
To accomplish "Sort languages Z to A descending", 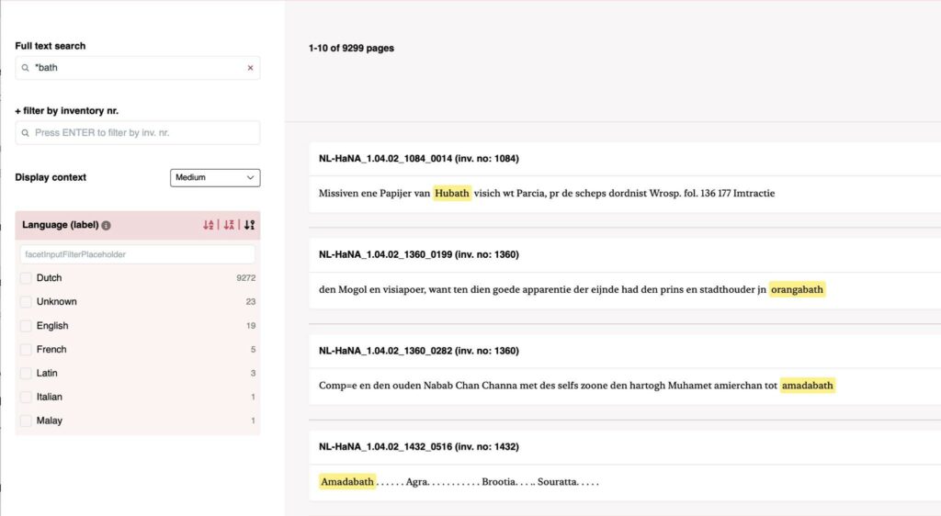I will [229, 225].
